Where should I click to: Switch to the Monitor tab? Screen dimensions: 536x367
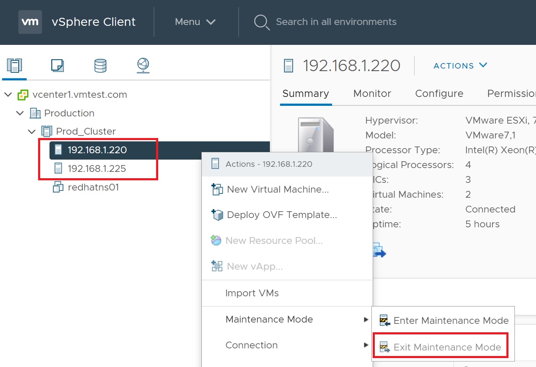372,94
